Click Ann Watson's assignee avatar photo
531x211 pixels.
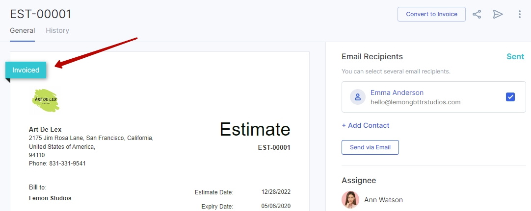tap(350, 200)
